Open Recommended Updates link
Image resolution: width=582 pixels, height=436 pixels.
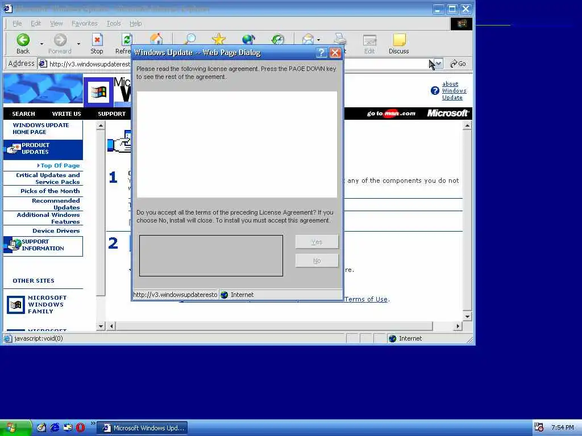[x=56, y=204]
